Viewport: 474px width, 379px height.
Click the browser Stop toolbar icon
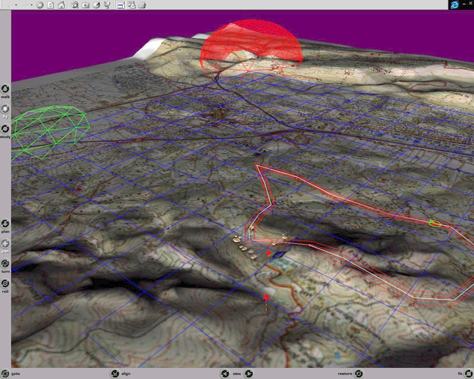click(40, 5)
